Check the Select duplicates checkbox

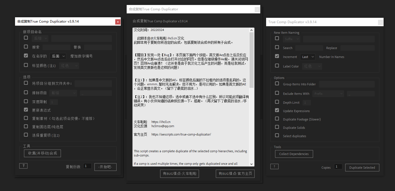tap(277, 135)
